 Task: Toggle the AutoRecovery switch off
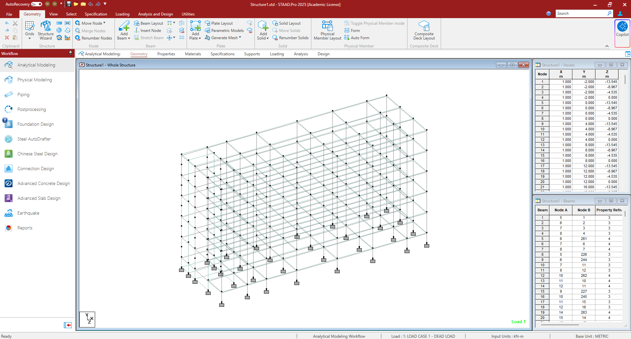coord(37,4)
